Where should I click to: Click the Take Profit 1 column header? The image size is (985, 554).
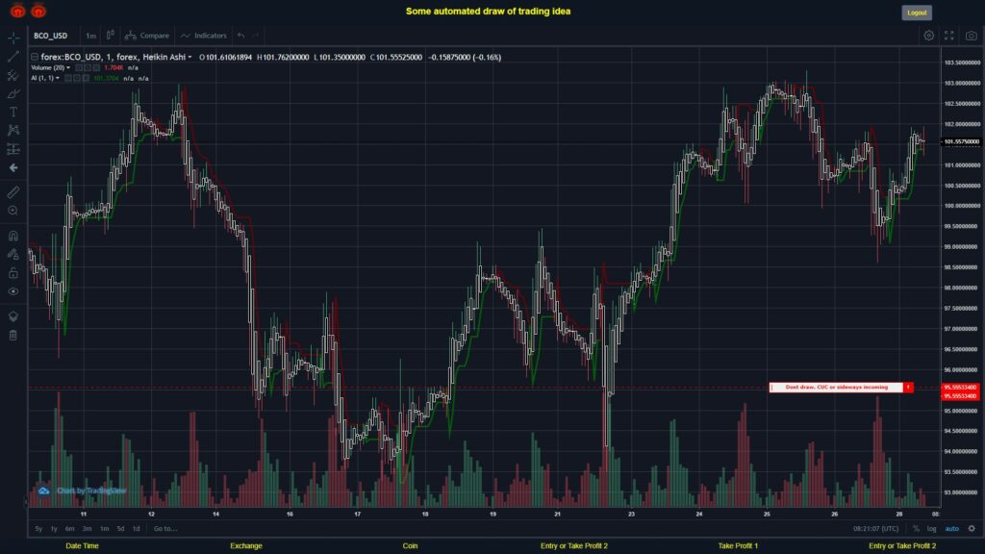tap(738, 546)
